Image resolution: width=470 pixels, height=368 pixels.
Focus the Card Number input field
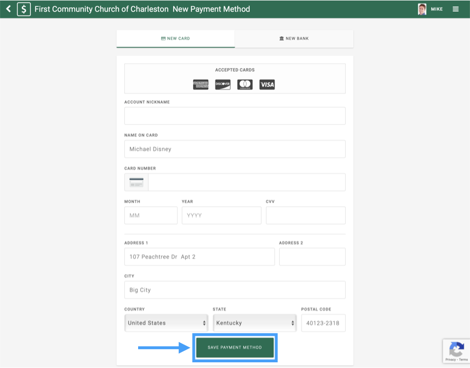click(x=246, y=182)
